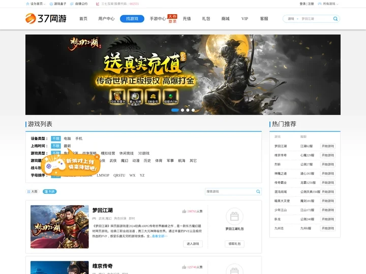Go to 首页 in navigation

pyautogui.click(x=83, y=19)
